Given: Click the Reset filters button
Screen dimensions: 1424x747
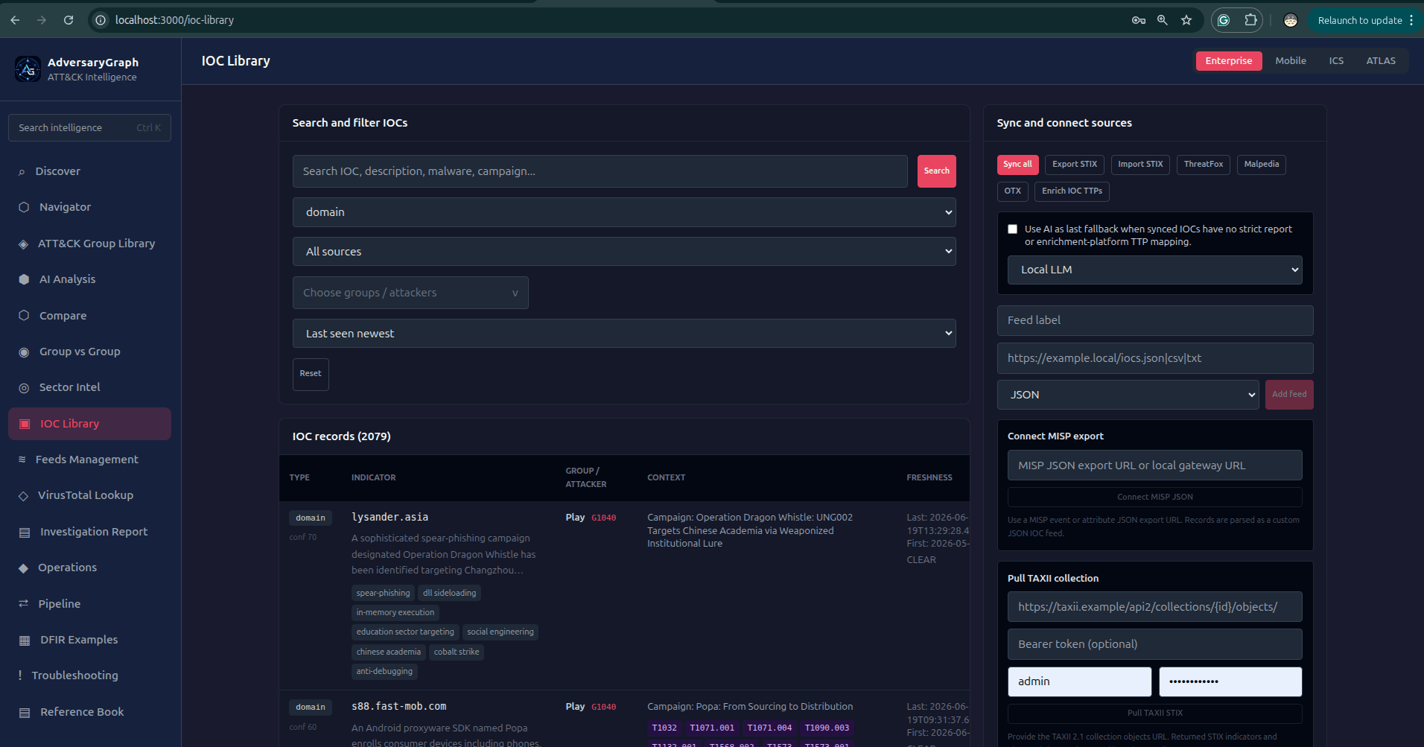Looking at the screenshot, I should 311,374.
